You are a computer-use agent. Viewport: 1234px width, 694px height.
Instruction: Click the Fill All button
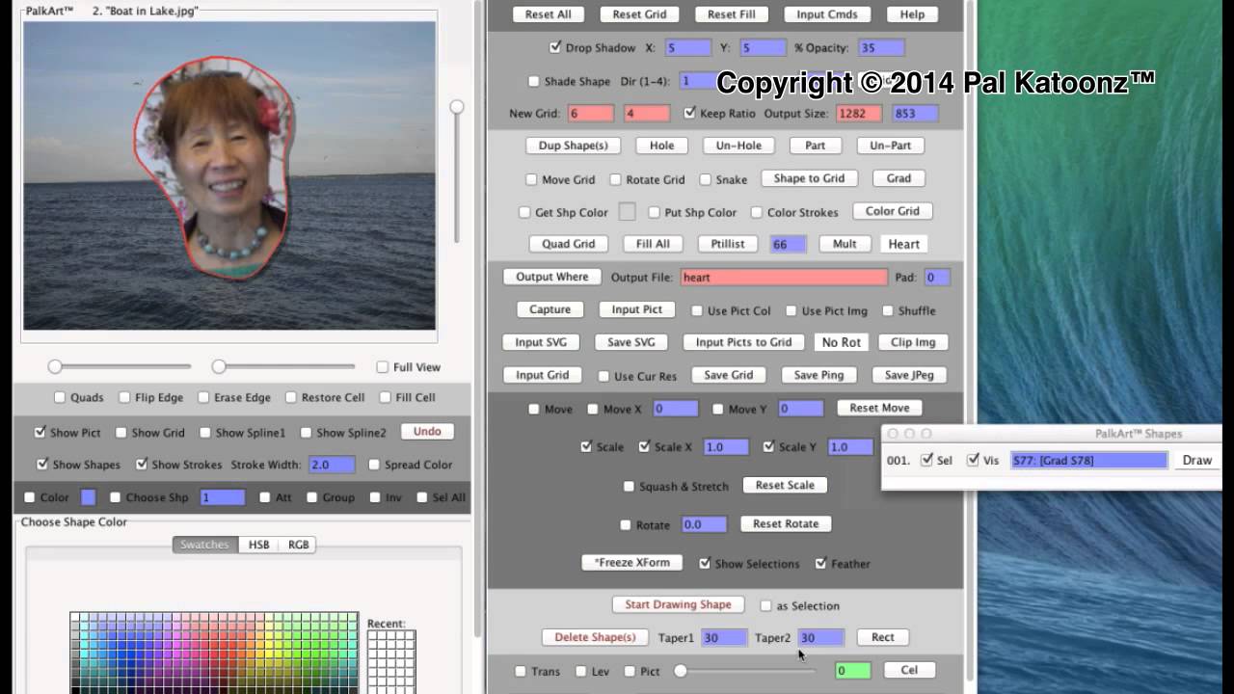tap(653, 244)
